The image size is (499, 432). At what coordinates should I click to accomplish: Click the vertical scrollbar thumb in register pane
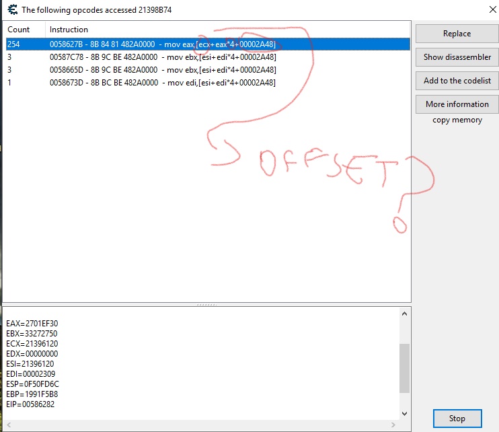pyautogui.click(x=404, y=368)
